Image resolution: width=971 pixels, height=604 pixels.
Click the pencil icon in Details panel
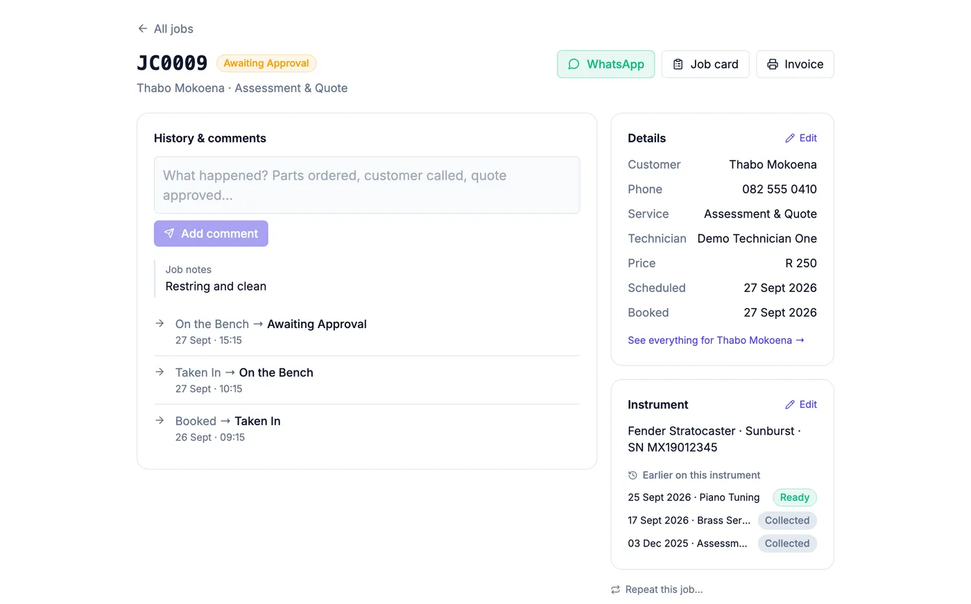[x=790, y=138]
